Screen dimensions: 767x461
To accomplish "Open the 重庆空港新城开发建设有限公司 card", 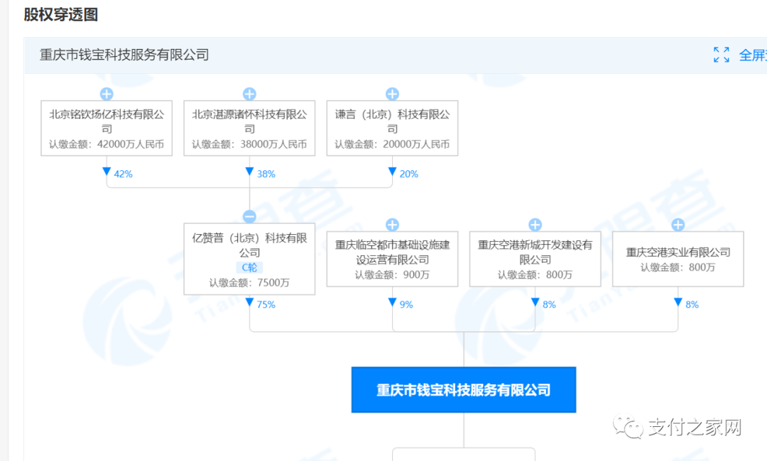I will [535, 259].
